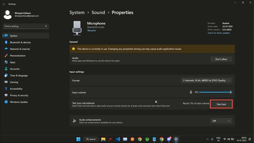Mute microphone via input volume mic icon
The image size is (254, 143).
click(191, 92)
